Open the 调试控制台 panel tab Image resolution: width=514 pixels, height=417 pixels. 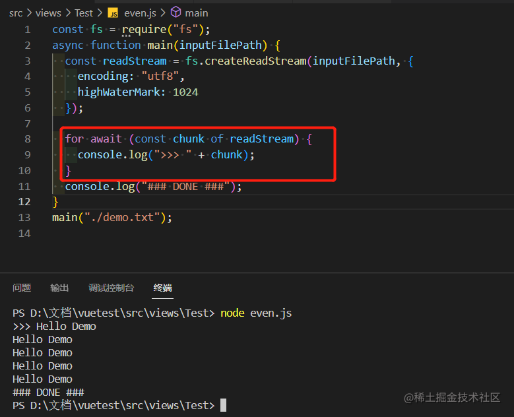pos(111,288)
